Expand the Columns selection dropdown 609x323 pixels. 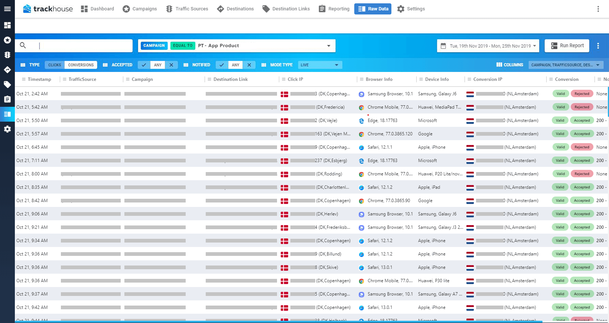click(x=566, y=65)
